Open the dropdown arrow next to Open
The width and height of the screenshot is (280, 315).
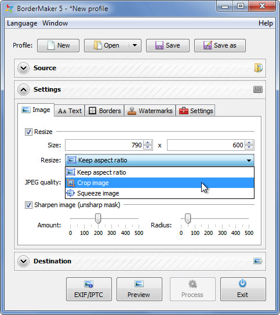134,45
